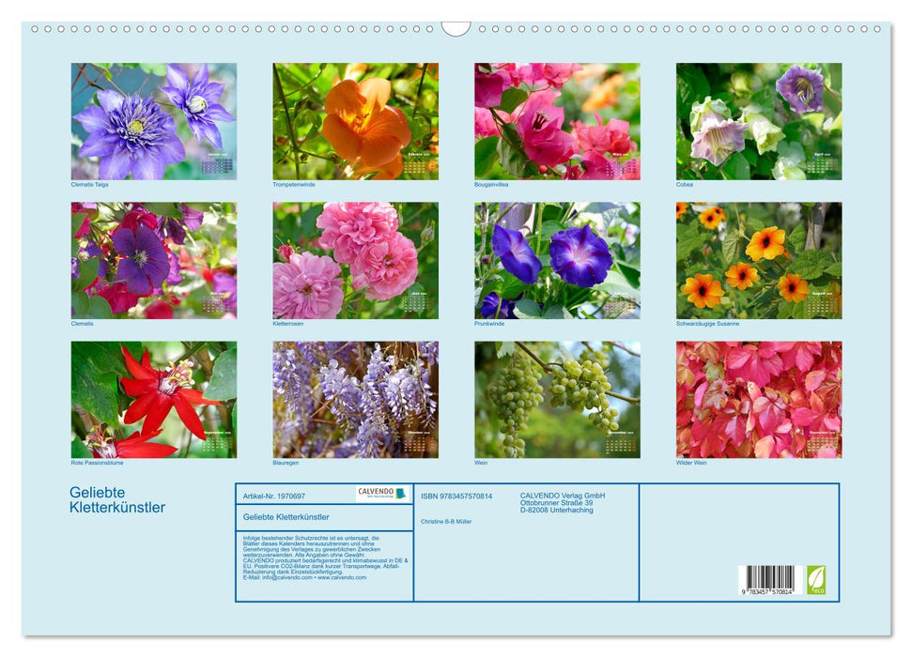The height and width of the screenshot is (657, 912).
Task: Click the Kletterrosen pink roses image
Action: [355, 260]
